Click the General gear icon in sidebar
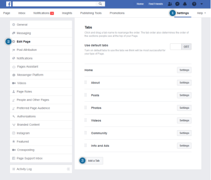 click(14, 25)
